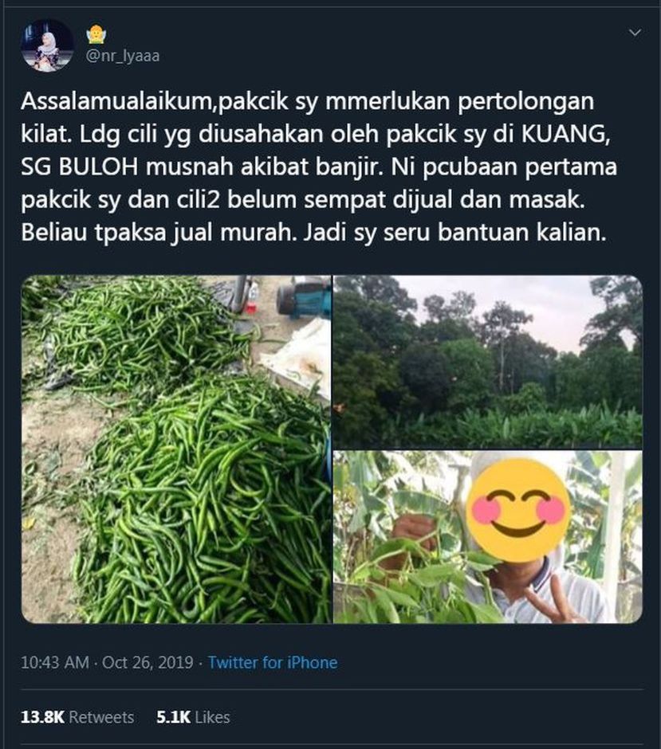Click the tweet's last line 'Beliau tpaksa jual murah'
Viewport: 661px width, 749px height.
point(313,232)
